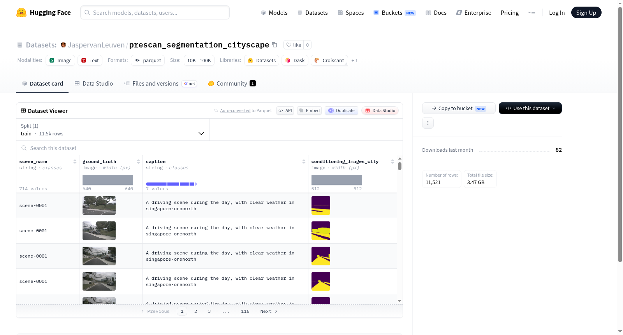Sort the conditioning_images_city column using the sort arrows
Viewport: 623px width, 335px height.
(392, 161)
